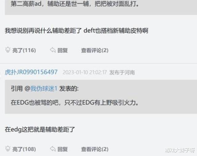Click the quoted text starting 第二高薪ad
The width and height of the screenshot is (197, 156).
point(75,4)
